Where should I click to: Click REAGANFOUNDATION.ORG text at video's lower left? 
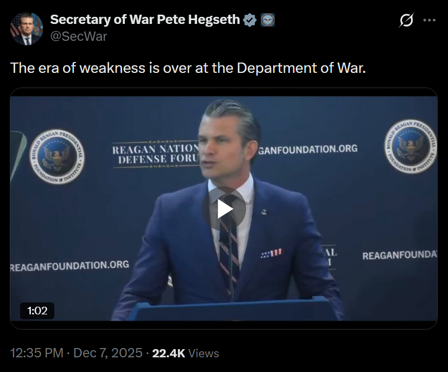[70, 265]
